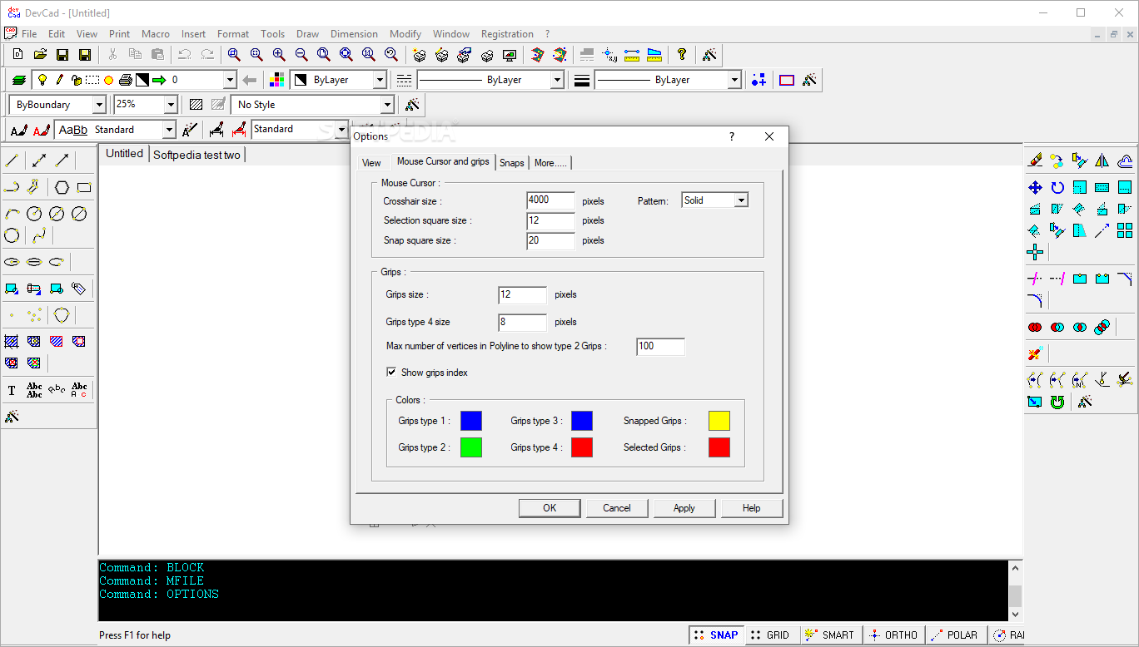Screen dimensions: 1139x647
Task: Select the Rotate circular arrow tool
Action: click(1057, 187)
